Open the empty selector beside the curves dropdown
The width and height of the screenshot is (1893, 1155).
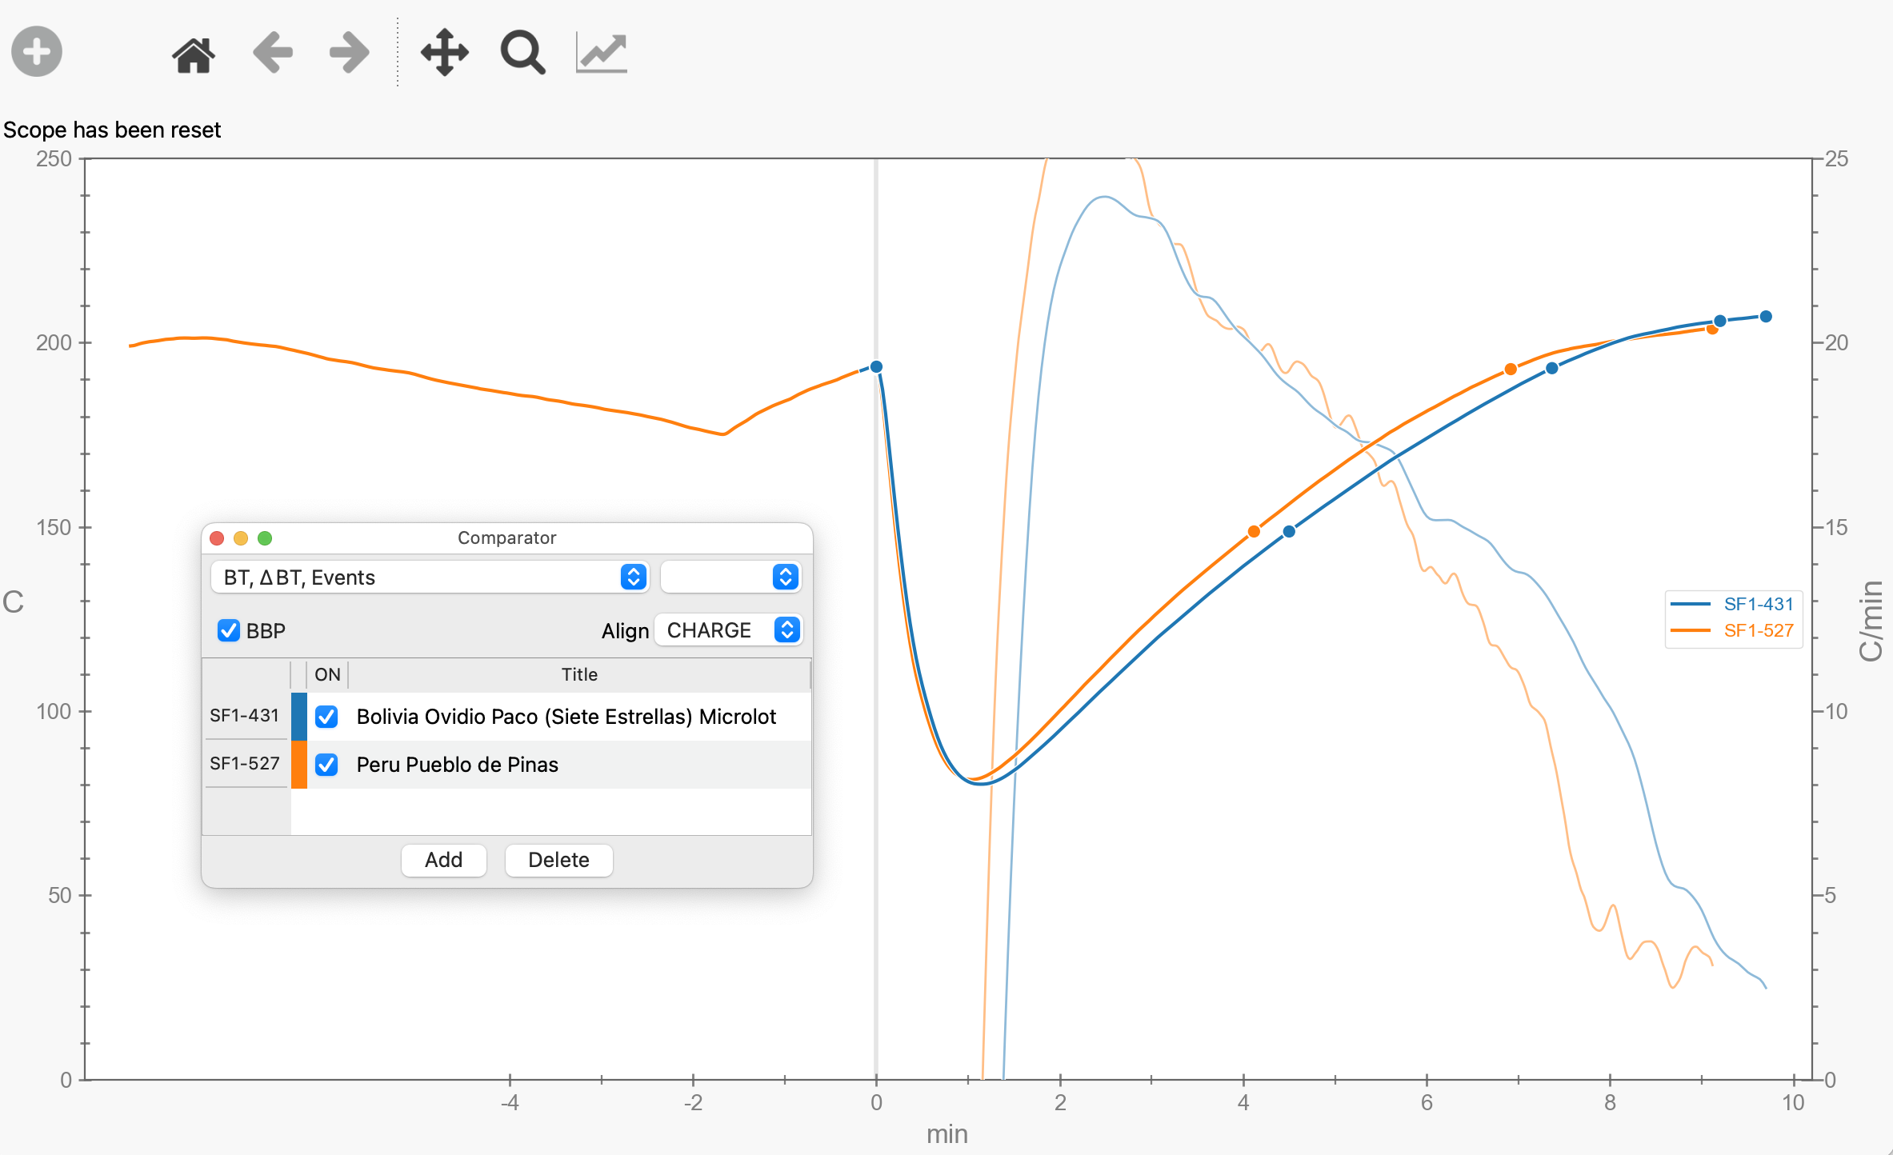pos(730,577)
